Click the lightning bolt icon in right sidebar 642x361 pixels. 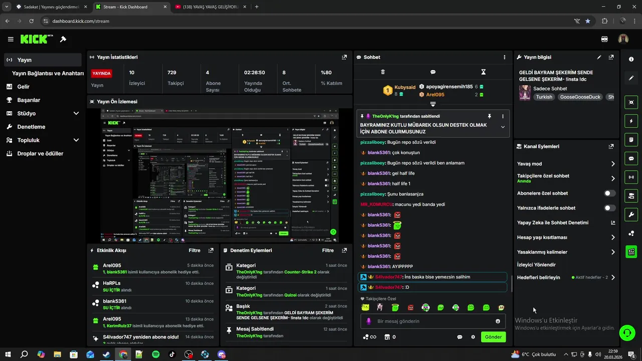[x=631, y=121]
